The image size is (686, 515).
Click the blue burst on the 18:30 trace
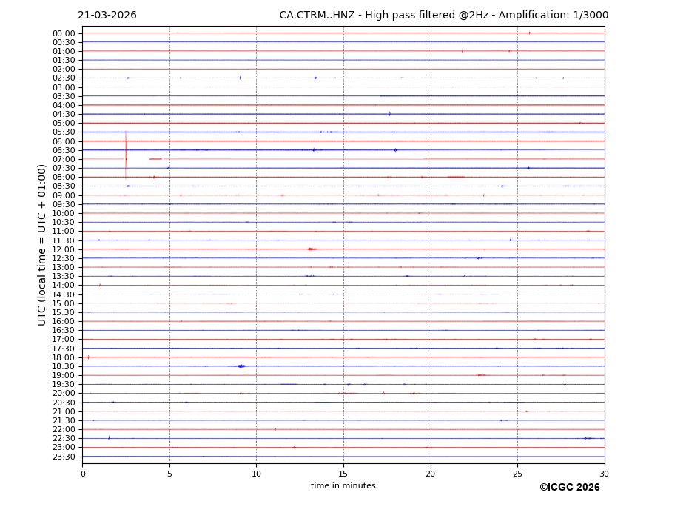241,366
